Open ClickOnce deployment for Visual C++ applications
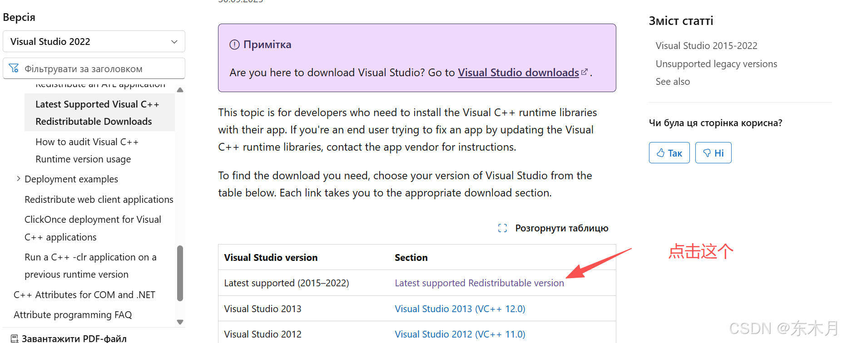This screenshot has height=343, width=842. click(93, 228)
